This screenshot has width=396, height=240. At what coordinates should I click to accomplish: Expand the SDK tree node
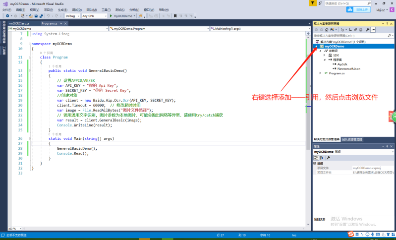point(325,56)
